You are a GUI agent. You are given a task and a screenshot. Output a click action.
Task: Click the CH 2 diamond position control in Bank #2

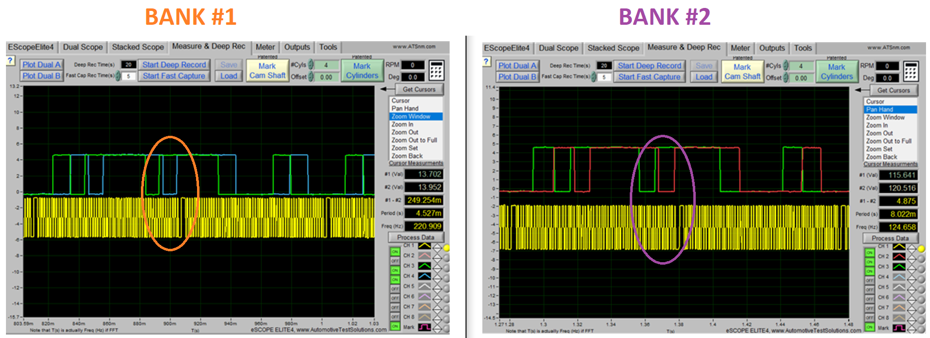[912, 258]
